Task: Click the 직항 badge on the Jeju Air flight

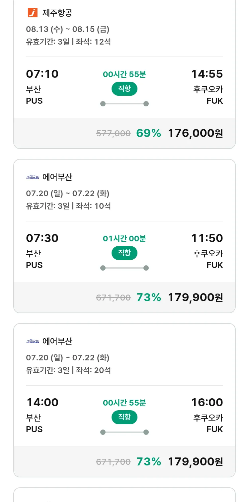Action: (x=124, y=89)
